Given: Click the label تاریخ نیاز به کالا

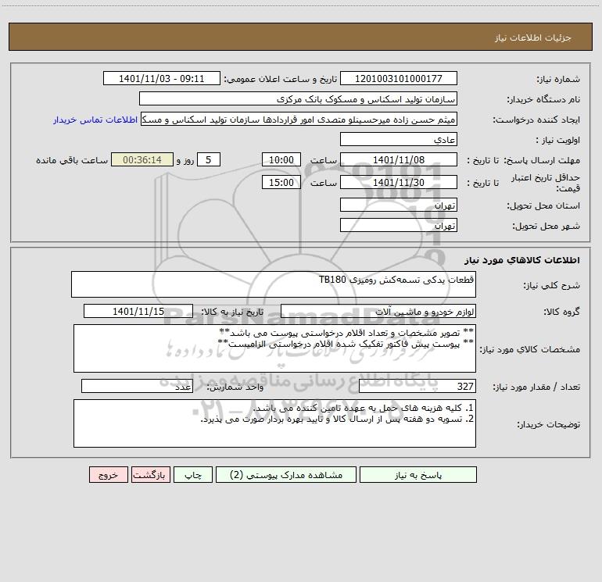Looking at the screenshot, I should pos(232,312).
